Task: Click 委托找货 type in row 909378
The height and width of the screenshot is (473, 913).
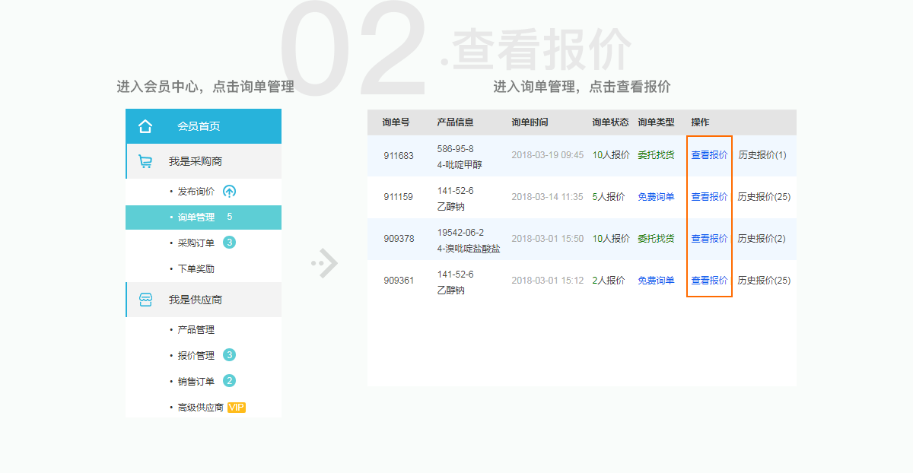Action: coord(656,239)
